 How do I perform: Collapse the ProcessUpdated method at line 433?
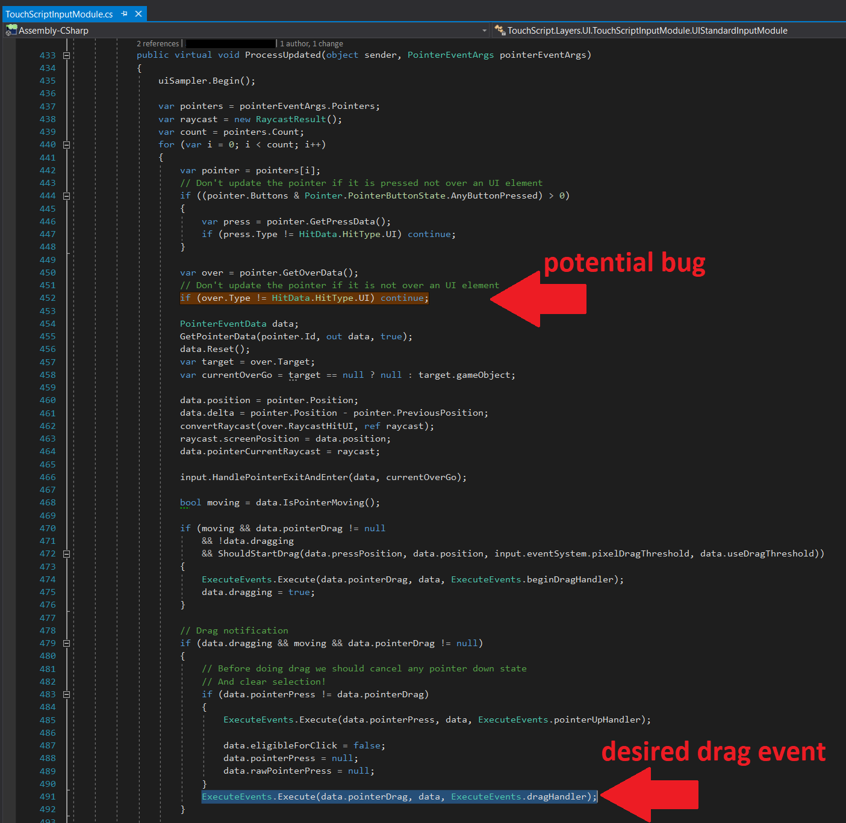[66, 55]
